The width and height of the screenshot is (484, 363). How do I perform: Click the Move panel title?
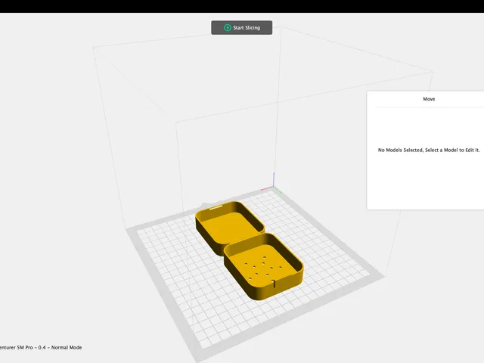pos(429,99)
